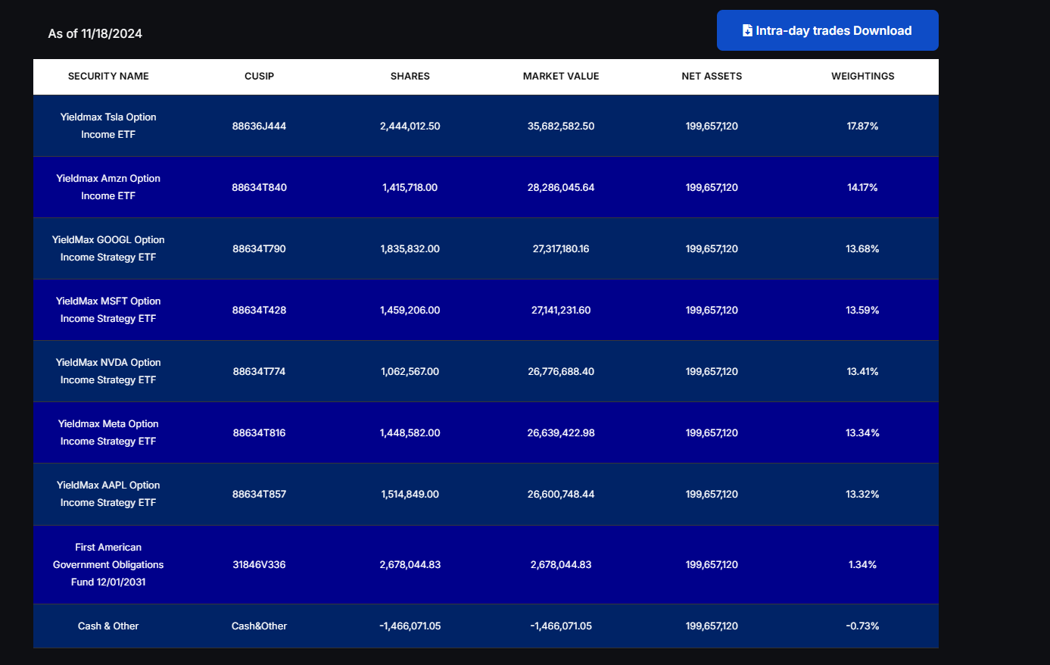The height and width of the screenshot is (665, 1050).
Task: Select First American Government Obligations Fund name
Action: point(108,564)
